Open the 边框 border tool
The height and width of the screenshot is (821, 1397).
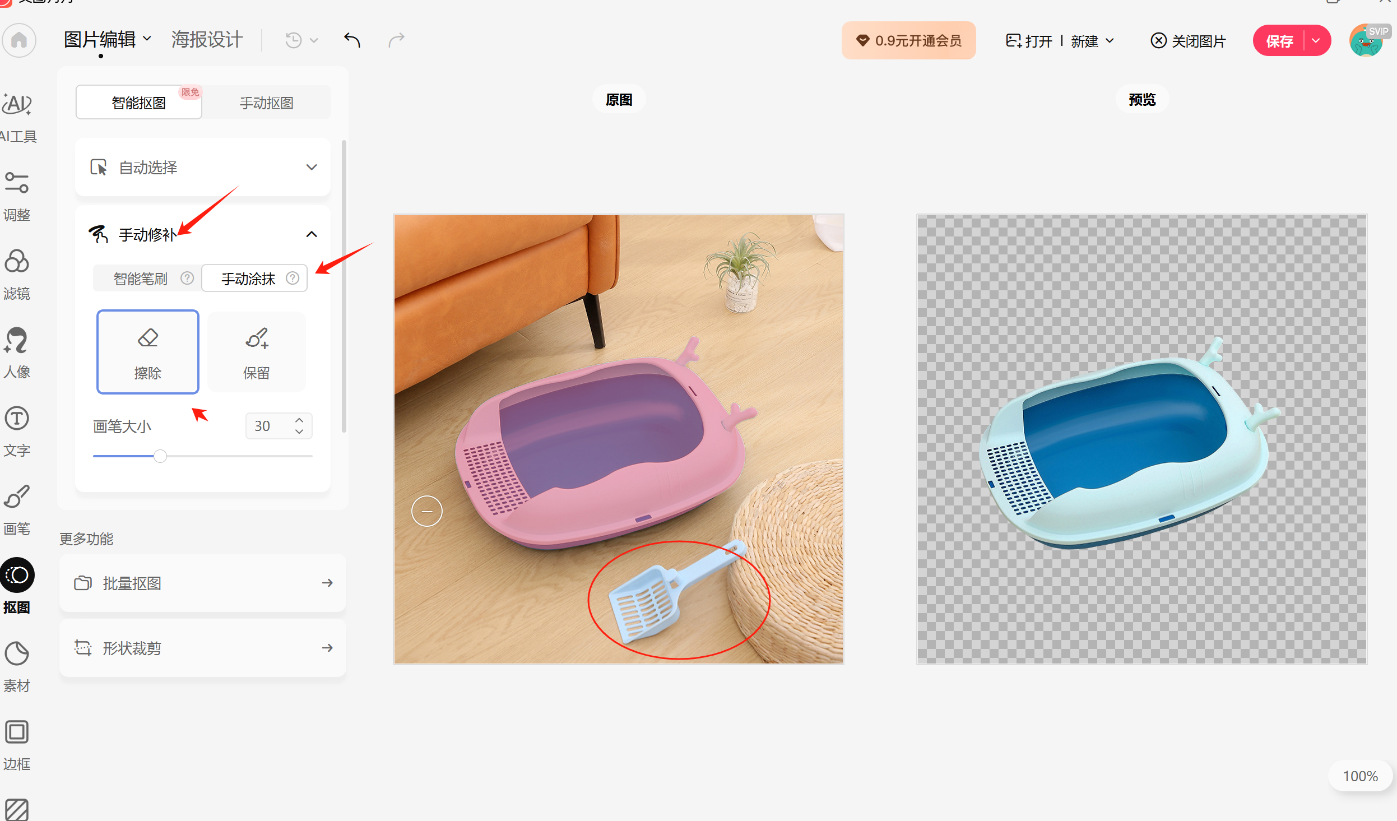coord(17,745)
